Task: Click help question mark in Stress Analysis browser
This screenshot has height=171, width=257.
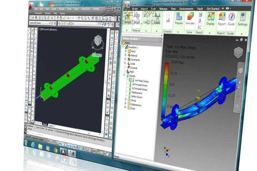Action: 161,39
